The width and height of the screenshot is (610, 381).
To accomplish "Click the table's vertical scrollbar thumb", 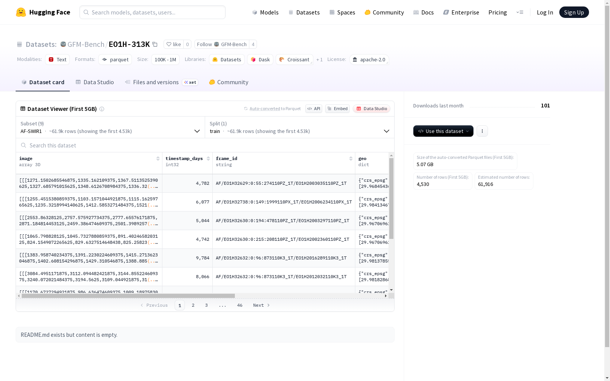I will coord(391,199).
